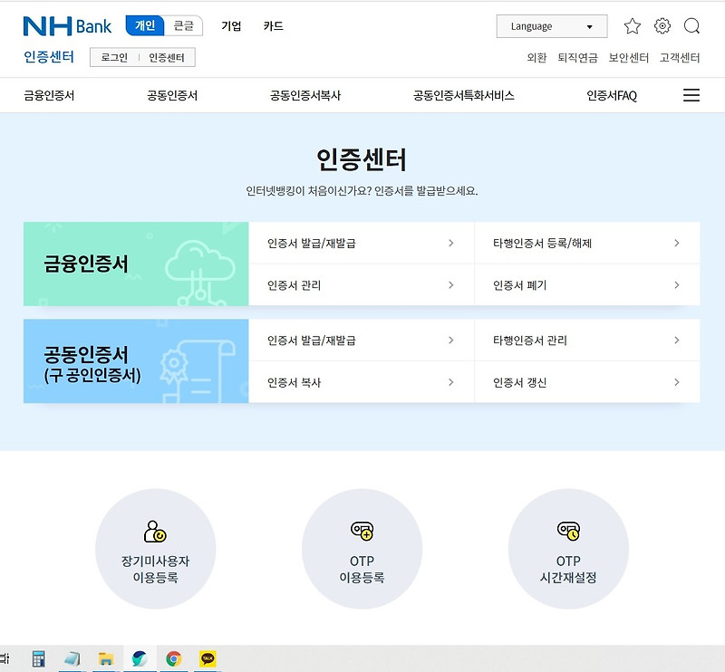
Task: Click the blue 인증센터 title under the logo
Action: [x=49, y=57]
